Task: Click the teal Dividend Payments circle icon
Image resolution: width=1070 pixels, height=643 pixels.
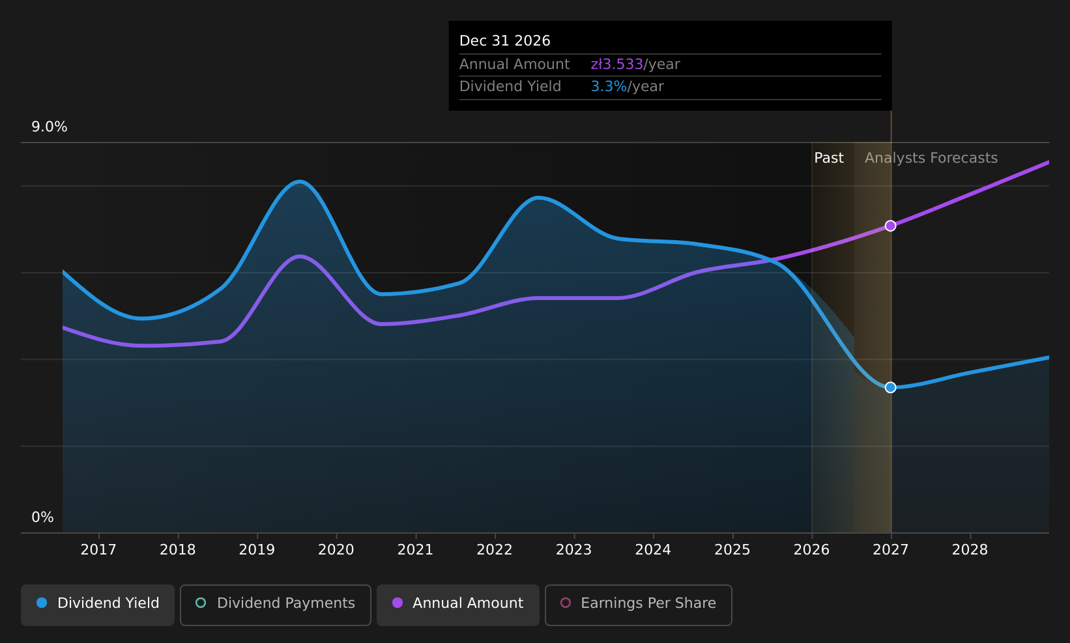Action: 201,603
